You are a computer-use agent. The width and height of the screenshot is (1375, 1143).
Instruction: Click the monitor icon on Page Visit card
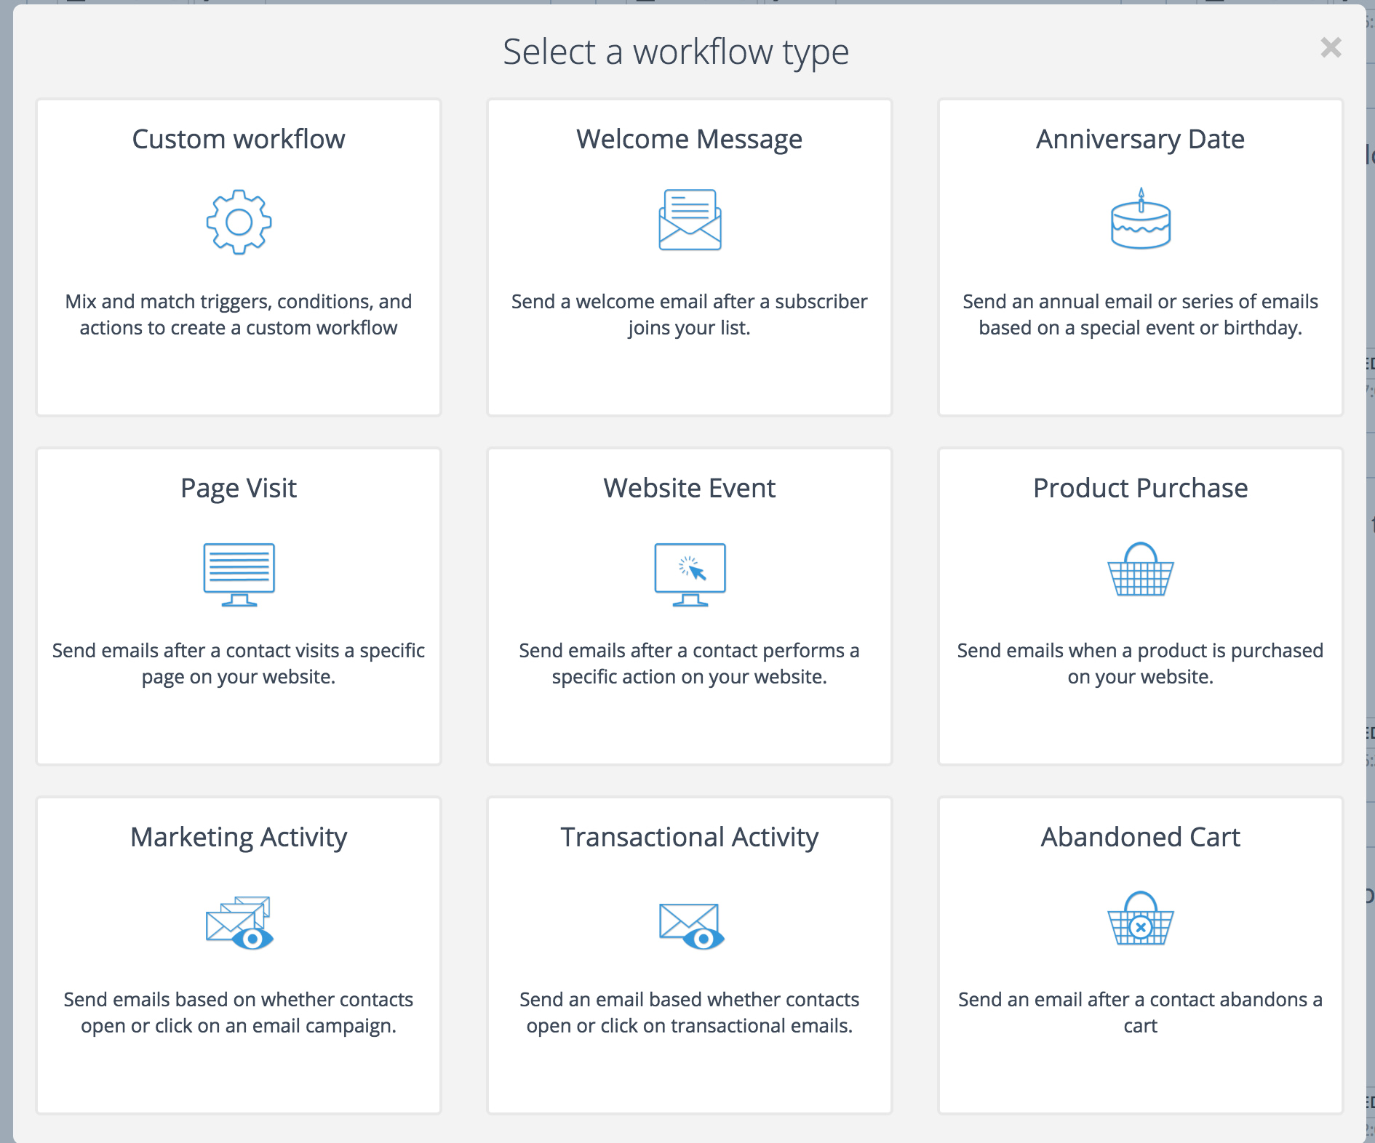click(x=238, y=574)
